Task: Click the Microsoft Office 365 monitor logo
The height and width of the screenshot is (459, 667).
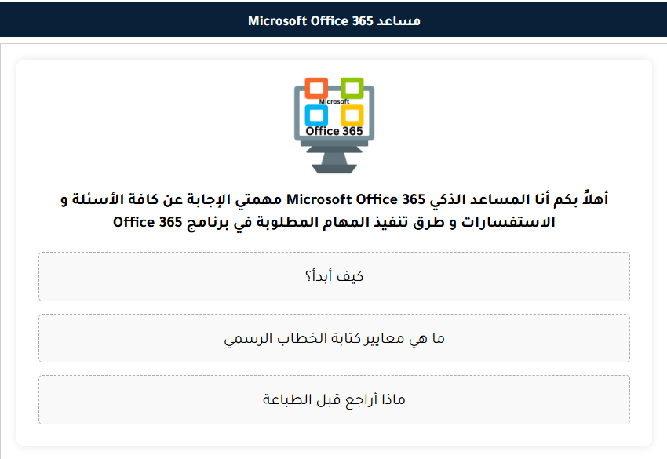Action: [333, 124]
